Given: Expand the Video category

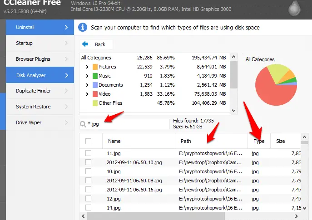Looking at the screenshot, I should [x=87, y=94].
